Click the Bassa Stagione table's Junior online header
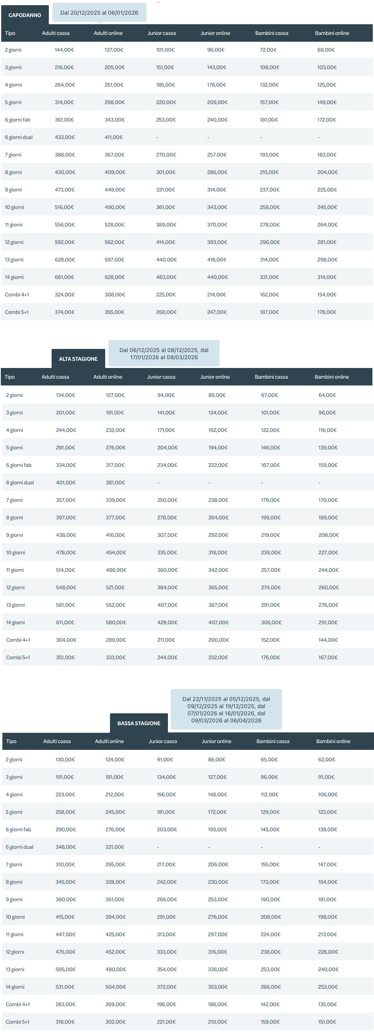 click(x=216, y=741)
